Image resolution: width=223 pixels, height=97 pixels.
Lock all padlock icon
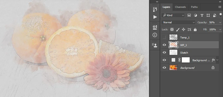[x=195, y=30]
